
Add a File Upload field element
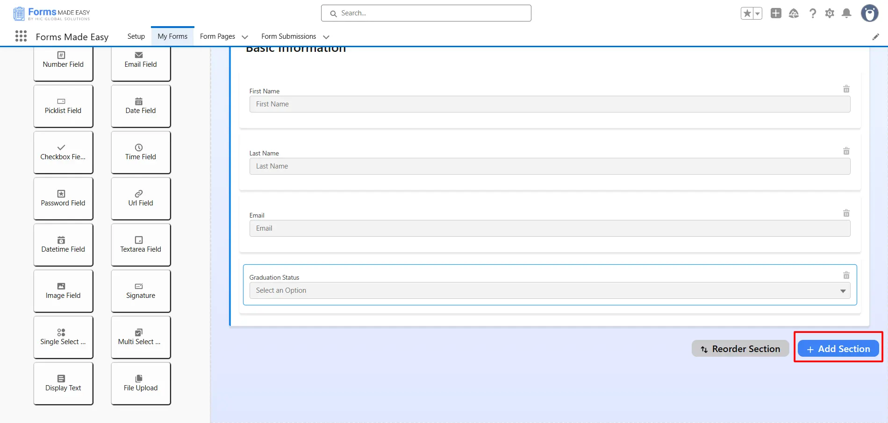[x=141, y=383]
